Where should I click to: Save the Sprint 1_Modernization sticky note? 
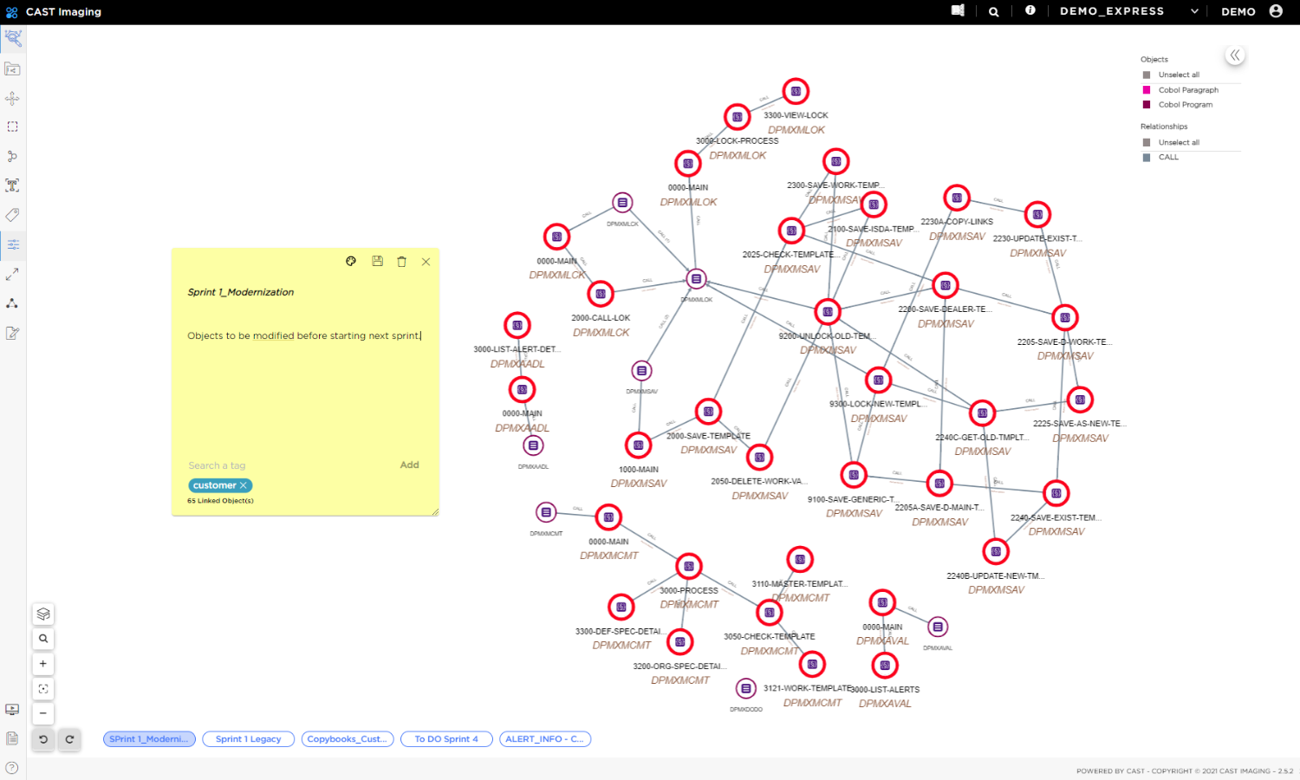point(377,261)
